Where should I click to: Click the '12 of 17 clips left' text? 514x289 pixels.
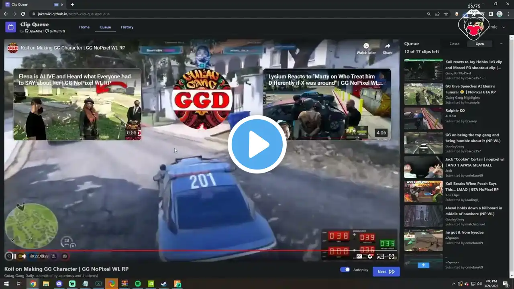coord(422,52)
